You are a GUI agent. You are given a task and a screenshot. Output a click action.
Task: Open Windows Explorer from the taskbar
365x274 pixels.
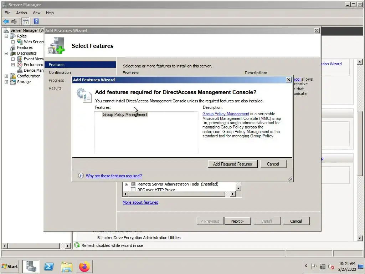click(67, 267)
